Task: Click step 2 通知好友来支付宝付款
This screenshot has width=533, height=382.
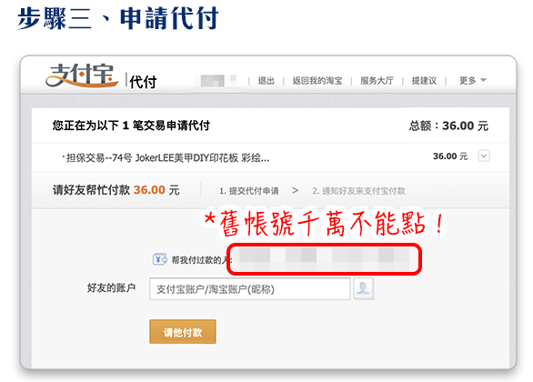Action: (x=358, y=191)
